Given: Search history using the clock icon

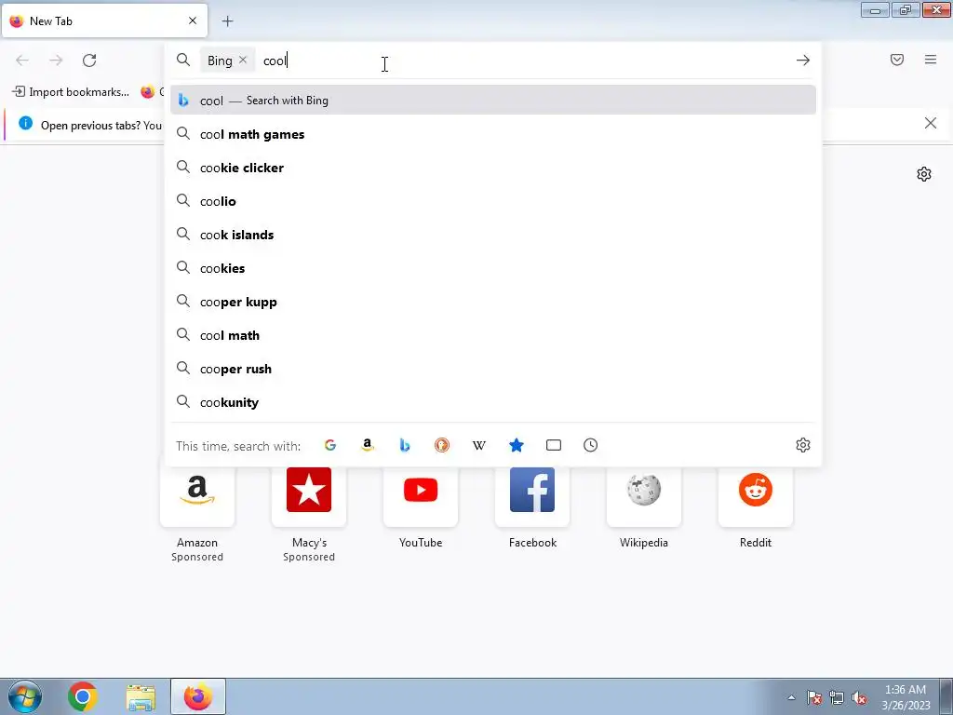Looking at the screenshot, I should coord(590,445).
